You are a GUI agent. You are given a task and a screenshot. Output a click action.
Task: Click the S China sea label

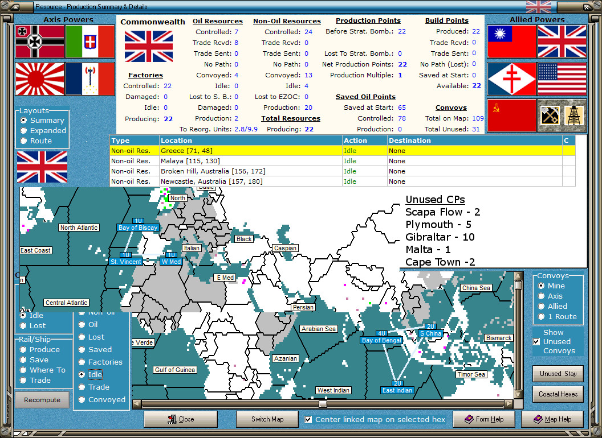[x=430, y=333]
